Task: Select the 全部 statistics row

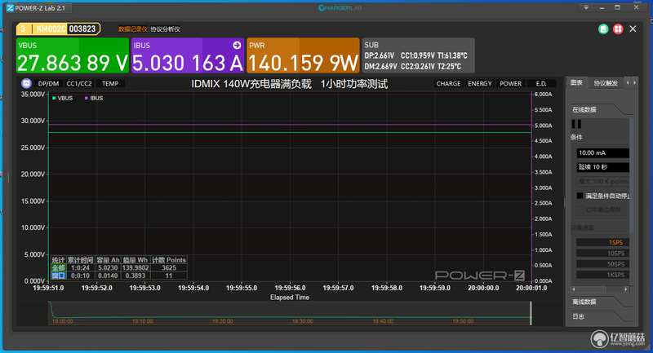Action: click(x=118, y=267)
